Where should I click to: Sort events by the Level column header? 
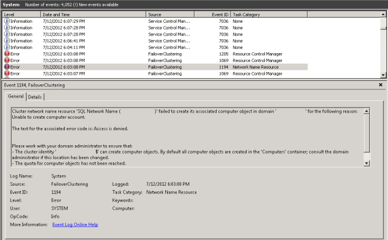(21, 14)
